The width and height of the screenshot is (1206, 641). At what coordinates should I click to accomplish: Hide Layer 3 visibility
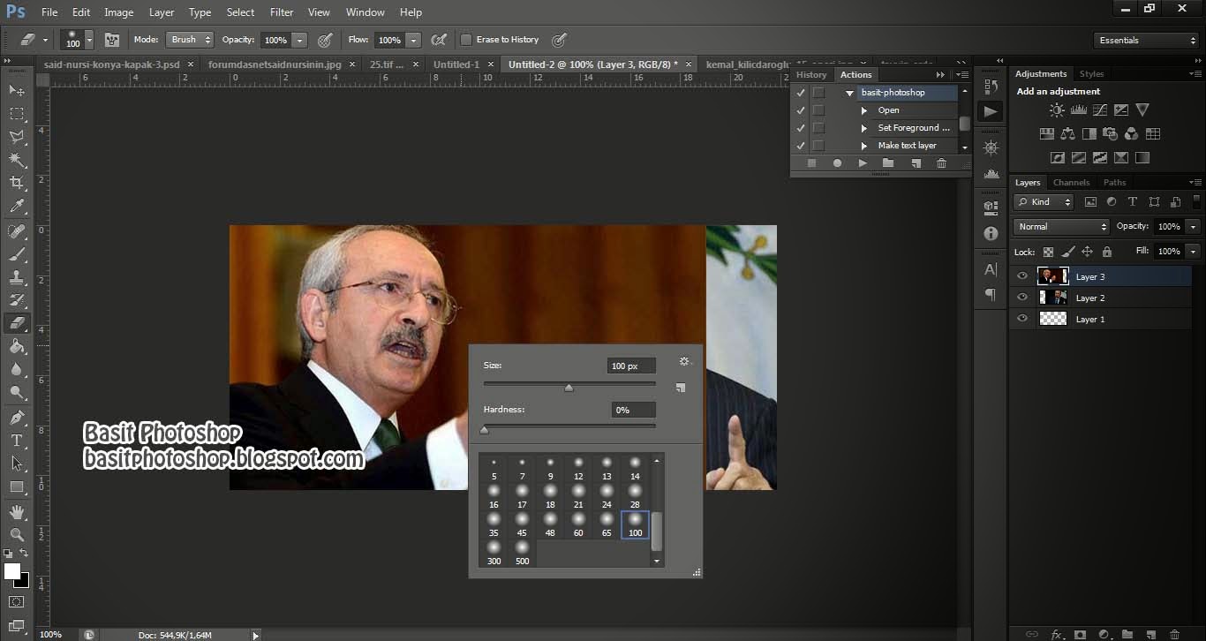tap(1022, 276)
